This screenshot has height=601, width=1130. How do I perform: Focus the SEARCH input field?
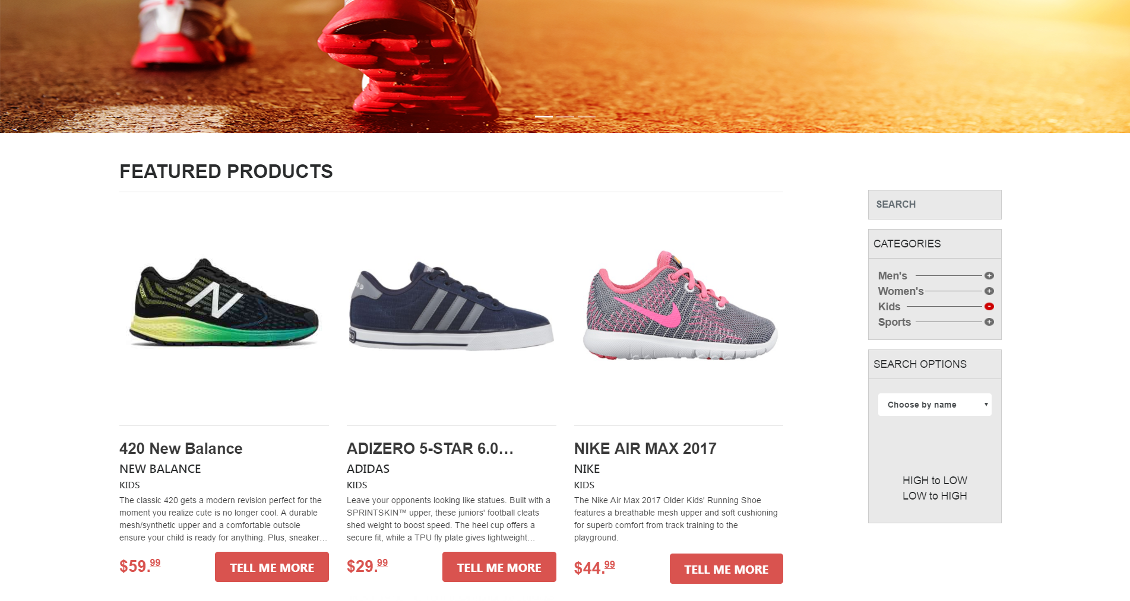tap(935, 205)
